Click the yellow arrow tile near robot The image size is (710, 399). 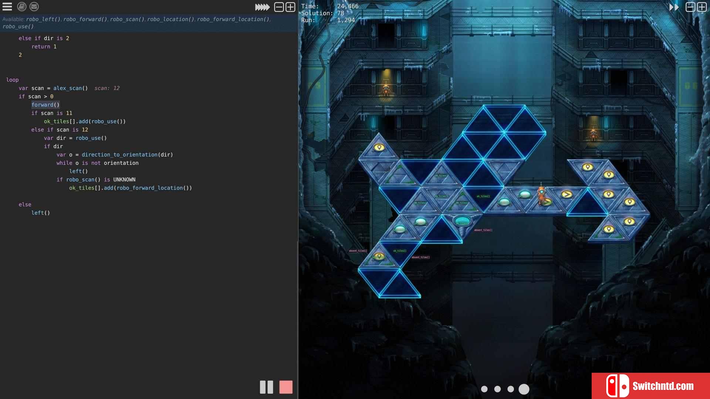[x=567, y=194]
